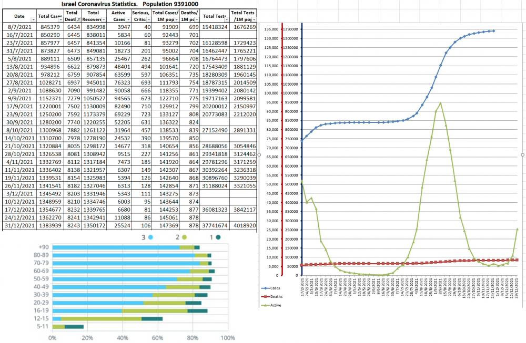Click the 100% label on the bar chart axis
This screenshot has height=343, width=526.
[228, 338]
